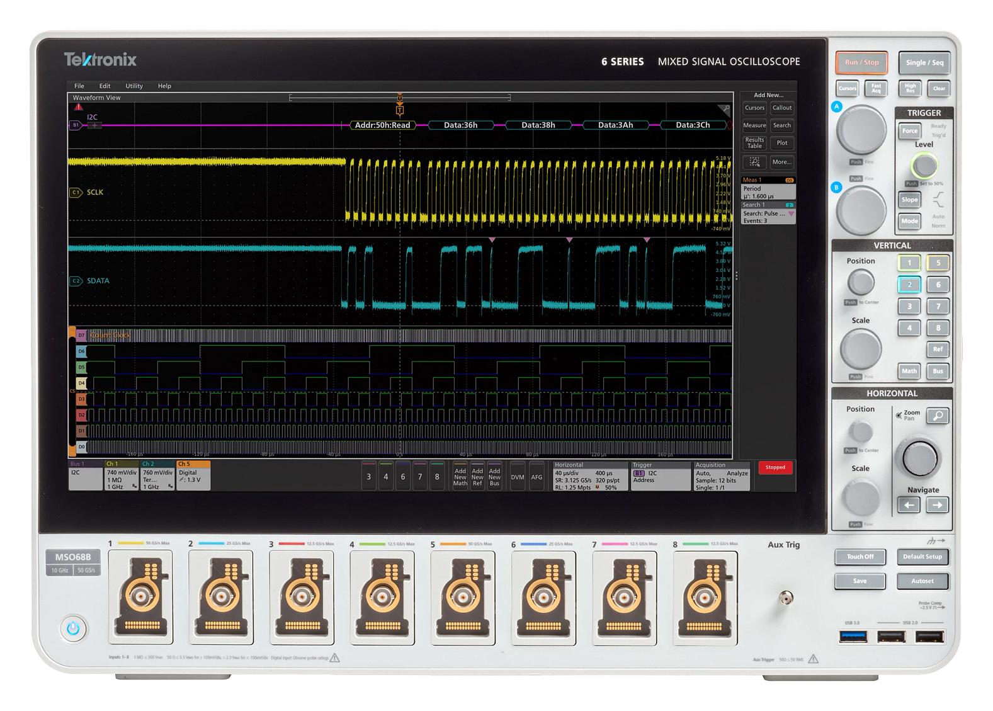Click the zoom box icon beside More
The height and width of the screenshot is (711, 993).
point(754,162)
